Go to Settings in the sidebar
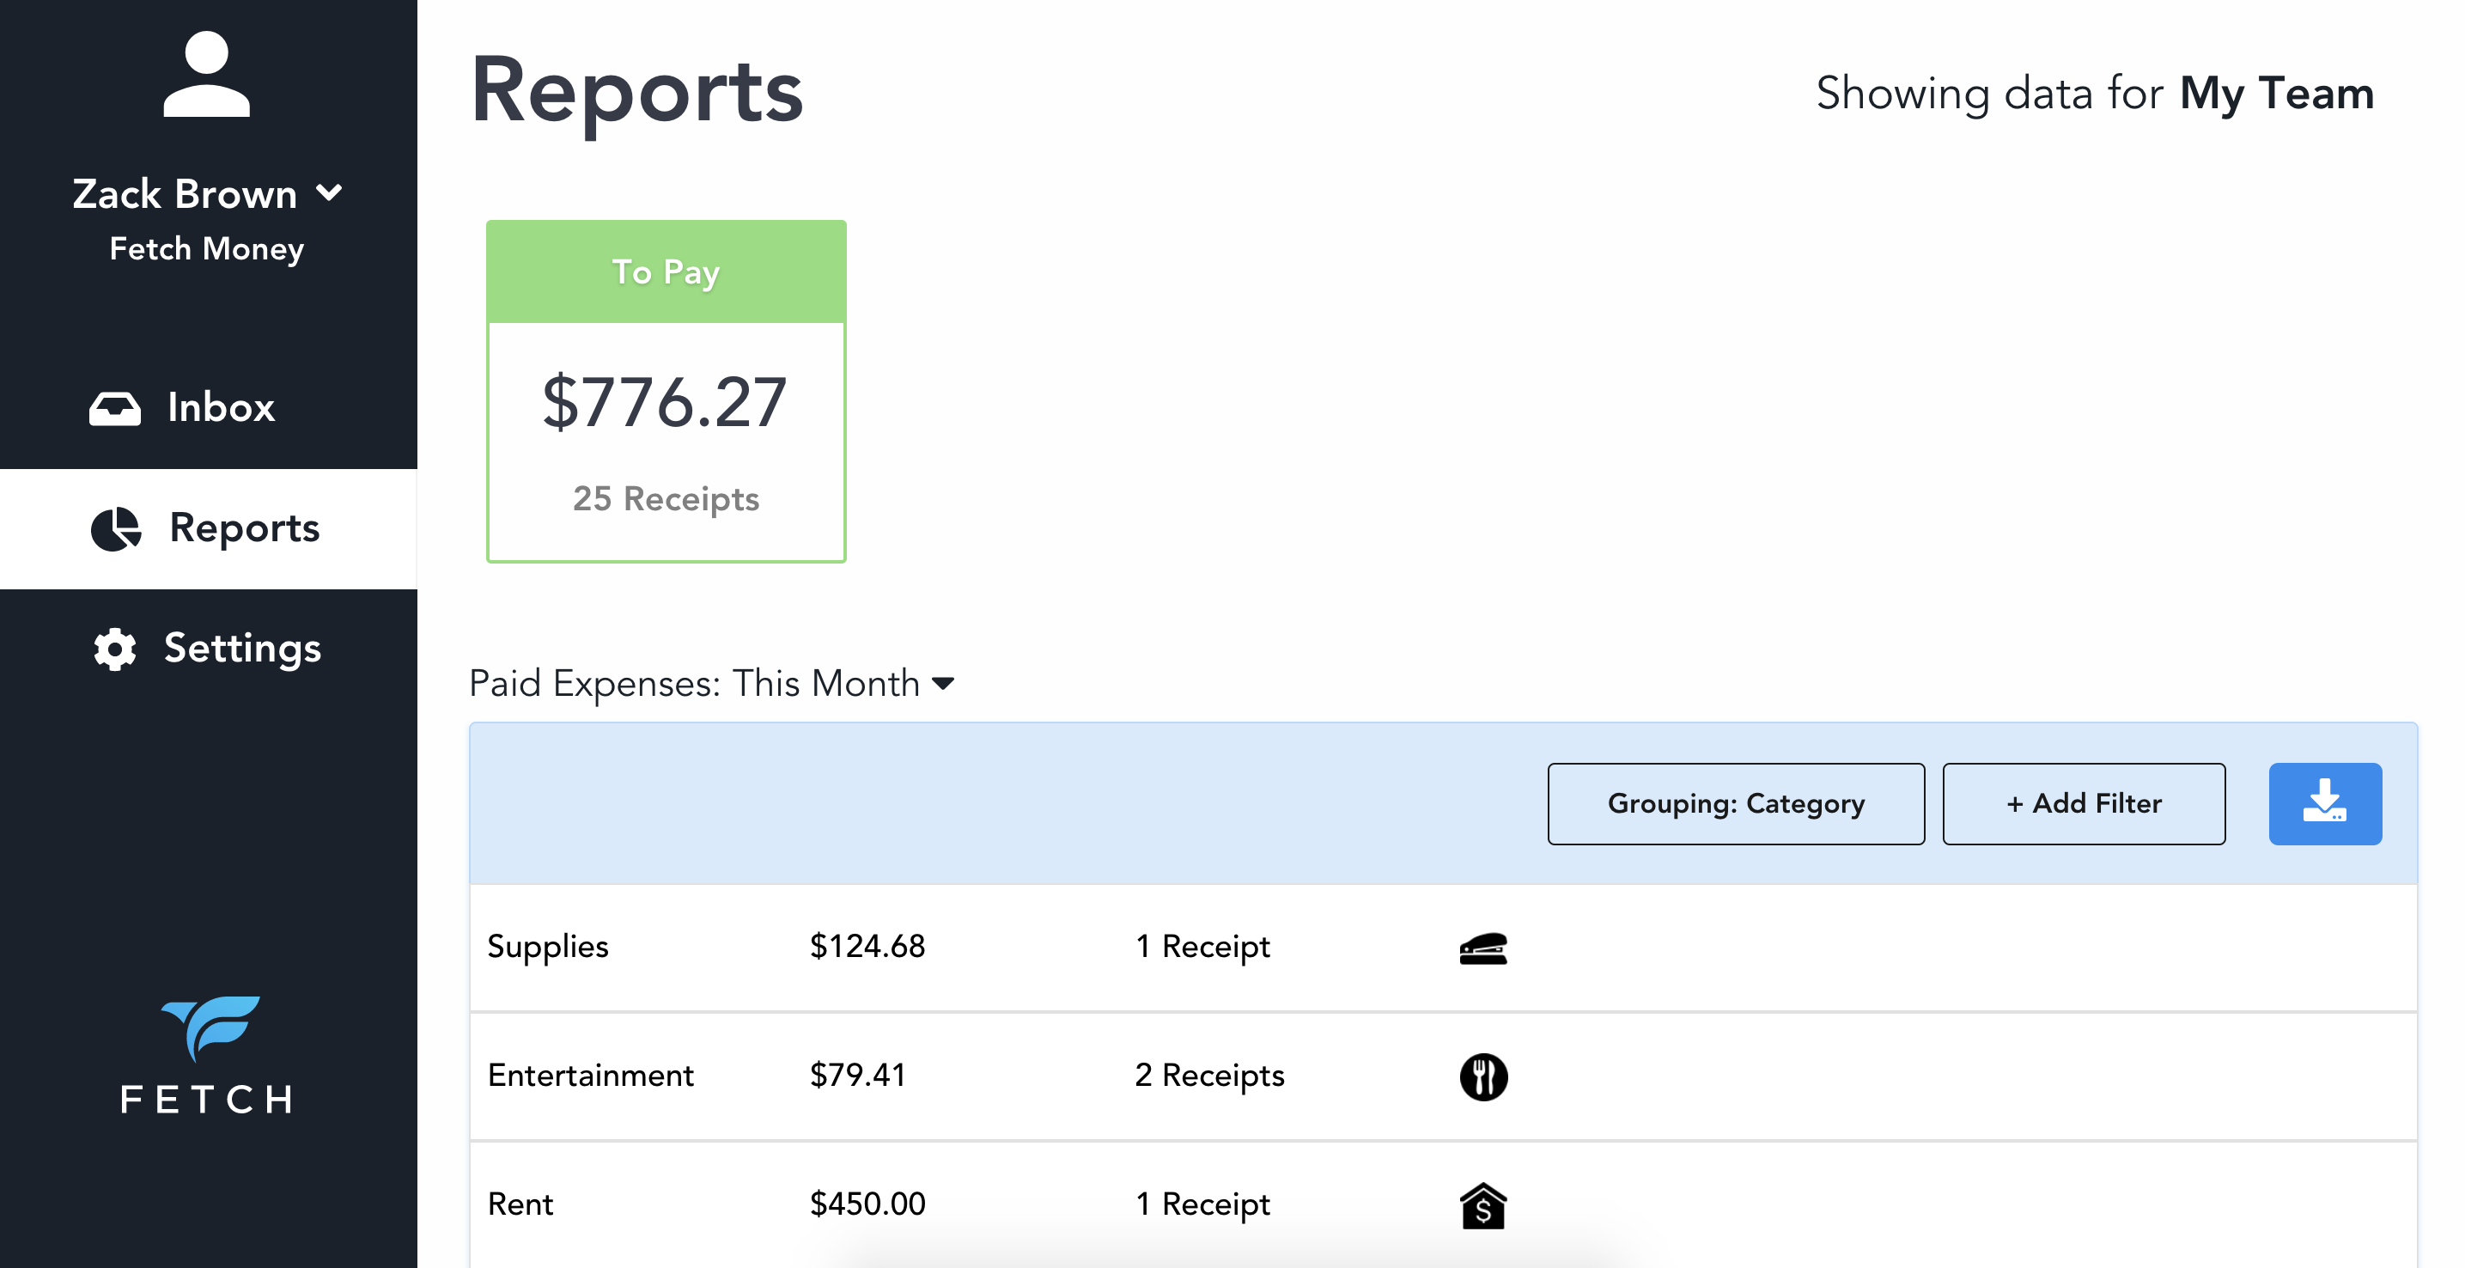 (x=241, y=649)
